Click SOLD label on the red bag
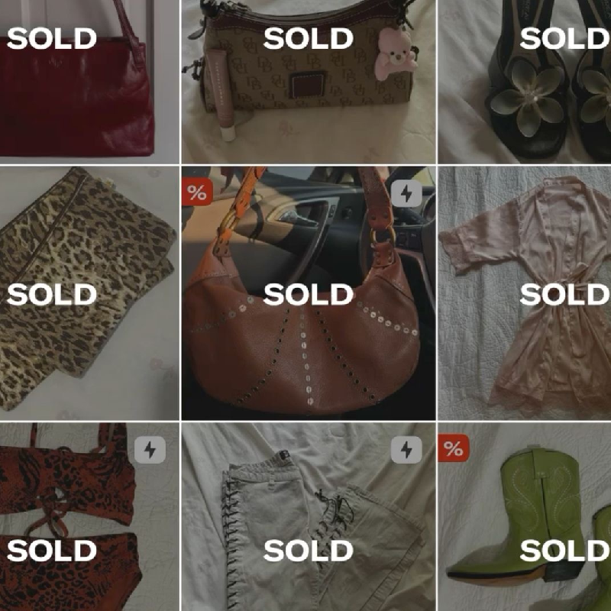Image resolution: width=611 pixels, height=611 pixels. [52, 38]
